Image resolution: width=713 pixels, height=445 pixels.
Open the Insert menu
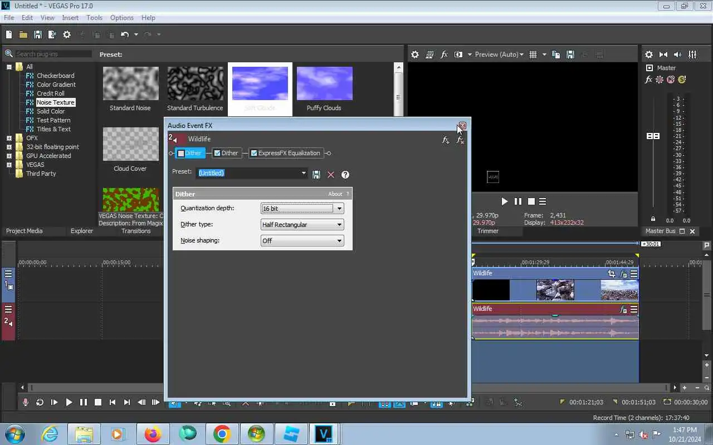click(x=70, y=18)
